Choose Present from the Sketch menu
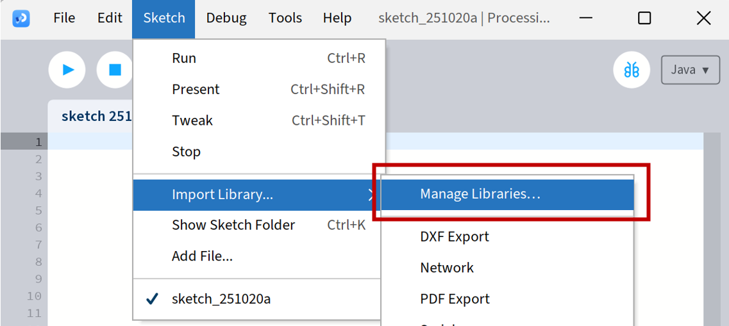729x326 pixels. pyautogui.click(x=196, y=89)
